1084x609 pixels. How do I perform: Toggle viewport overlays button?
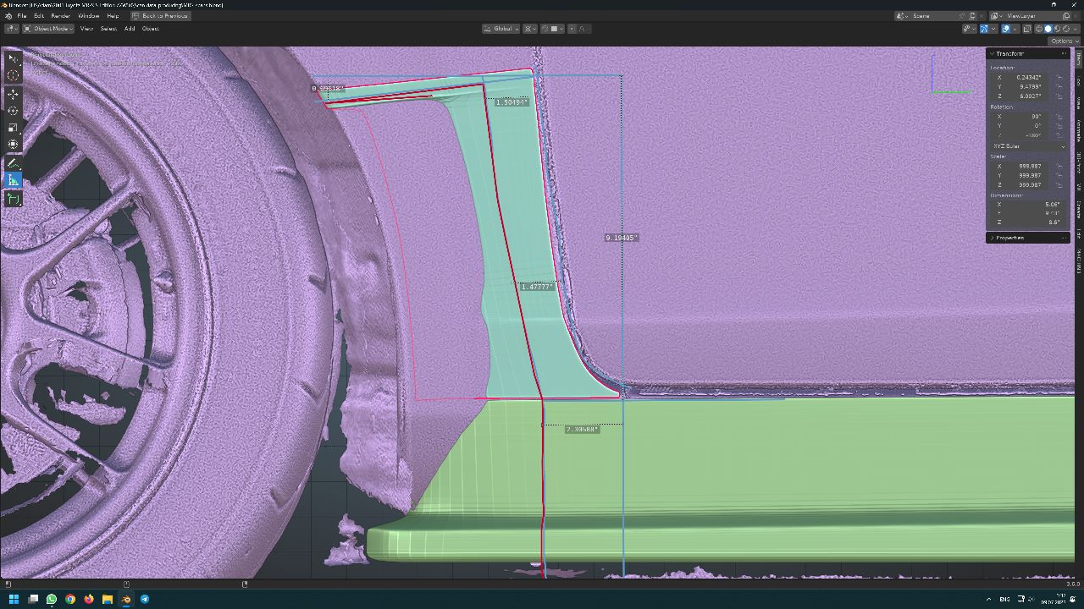[x=1006, y=29]
